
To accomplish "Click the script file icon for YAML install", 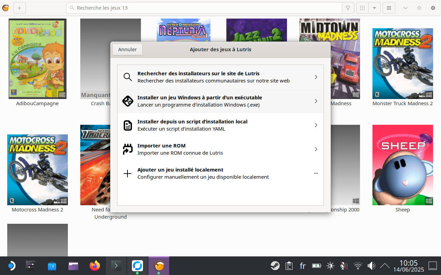I will (x=128, y=125).
